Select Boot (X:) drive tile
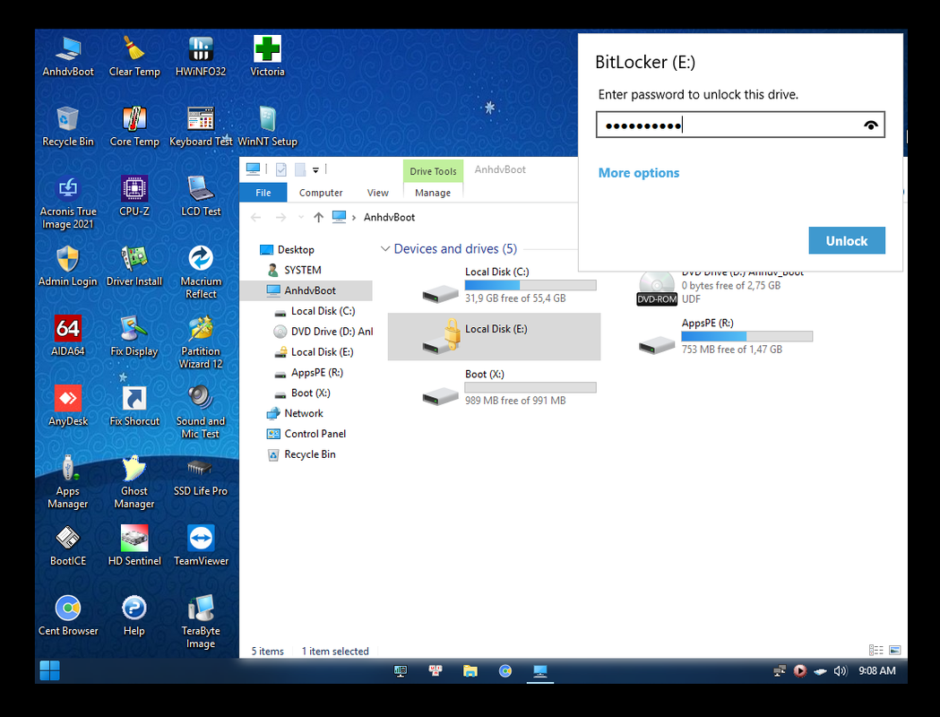Image resolution: width=940 pixels, height=717 pixels. [494, 387]
